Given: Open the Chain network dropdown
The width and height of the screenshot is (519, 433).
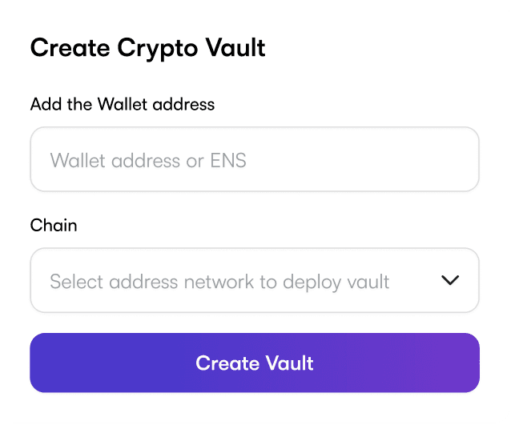Looking at the screenshot, I should click(x=254, y=280).
